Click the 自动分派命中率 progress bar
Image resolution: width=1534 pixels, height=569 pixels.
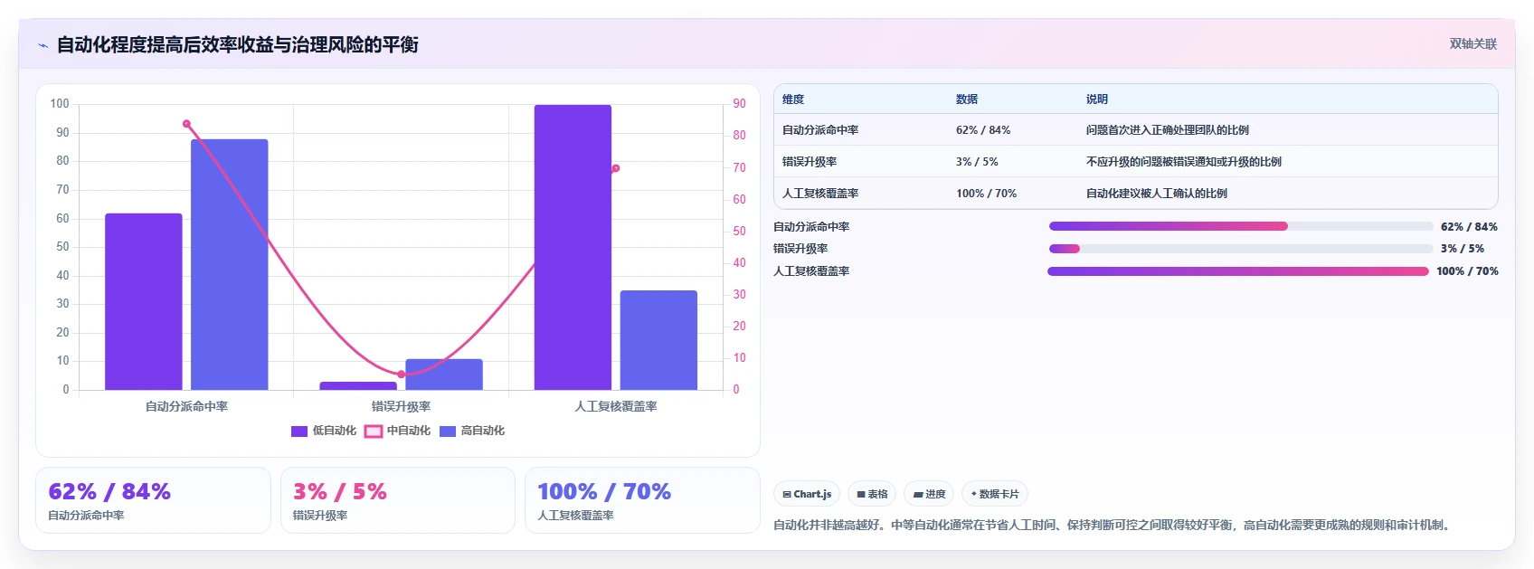[x=1241, y=226]
